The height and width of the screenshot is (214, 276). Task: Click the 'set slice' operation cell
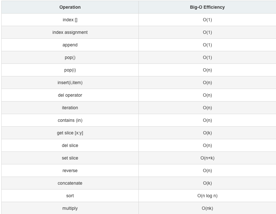click(x=70, y=158)
